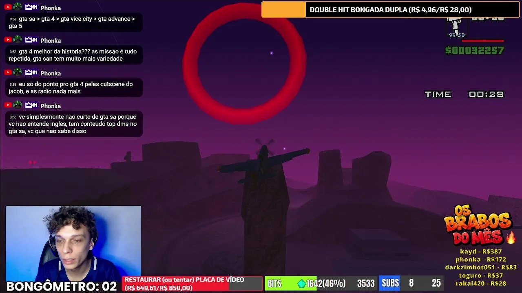Click the YouTube icon above the 'gta 4 melhor da historia' message

click(8, 39)
